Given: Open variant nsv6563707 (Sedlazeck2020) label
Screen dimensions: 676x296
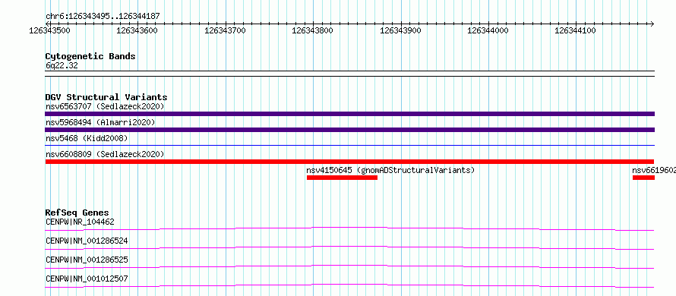Looking at the screenshot, I should pyautogui.click(x=105, y=106).
